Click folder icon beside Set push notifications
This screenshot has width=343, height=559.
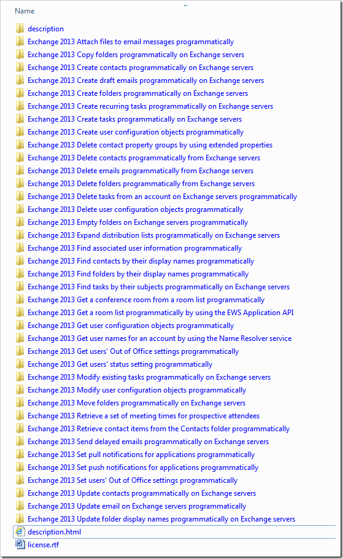tap(20, 467)
